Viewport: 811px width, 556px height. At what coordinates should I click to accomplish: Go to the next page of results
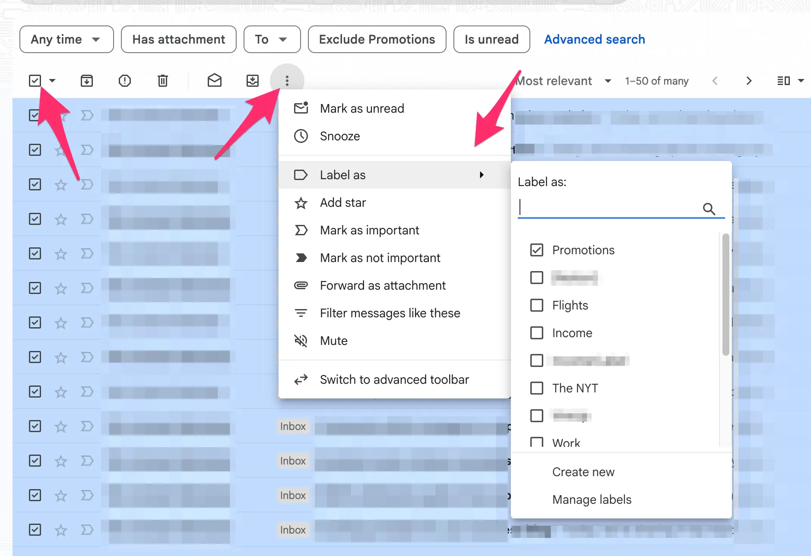tap(748, 80)
